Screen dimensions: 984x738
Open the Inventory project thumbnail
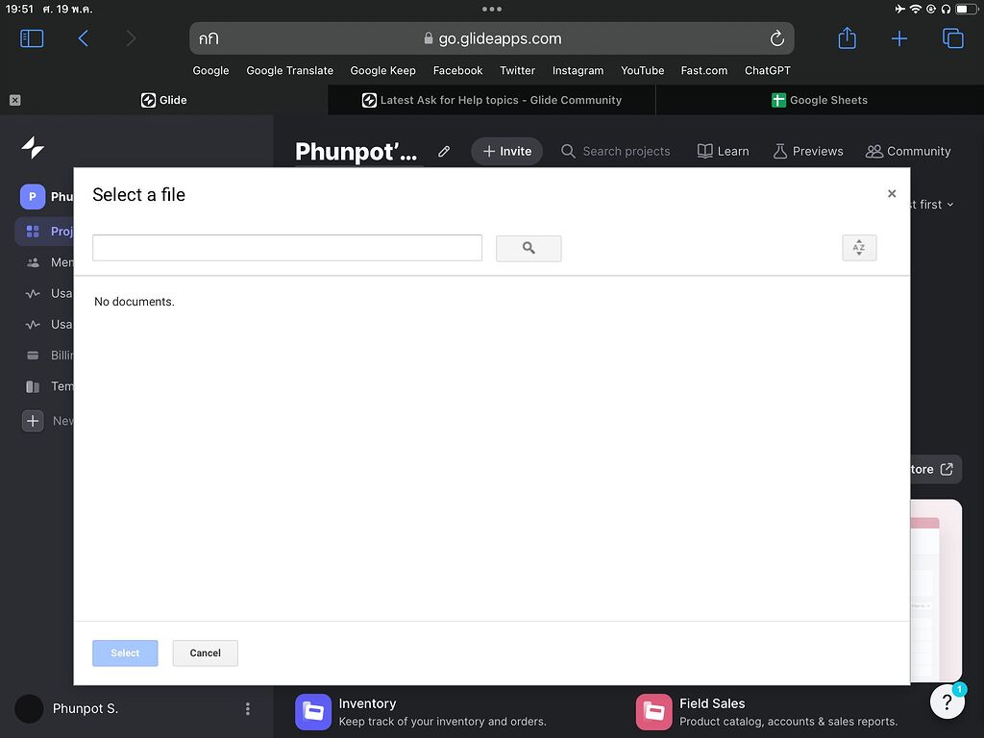click(x=312, y=711)
